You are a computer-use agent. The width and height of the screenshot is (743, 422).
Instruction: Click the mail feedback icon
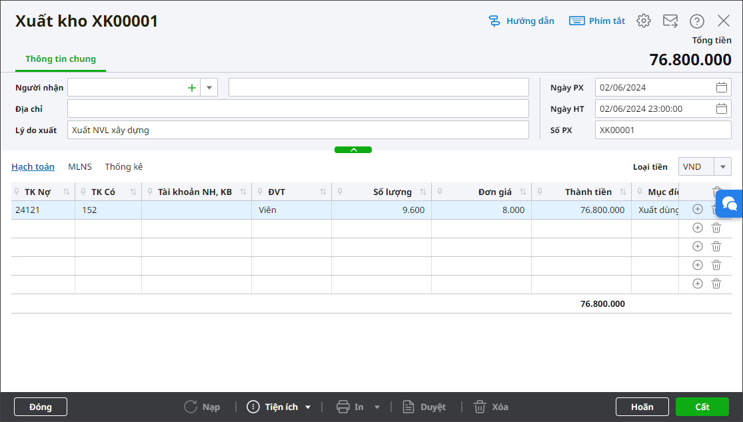point(670,21)
